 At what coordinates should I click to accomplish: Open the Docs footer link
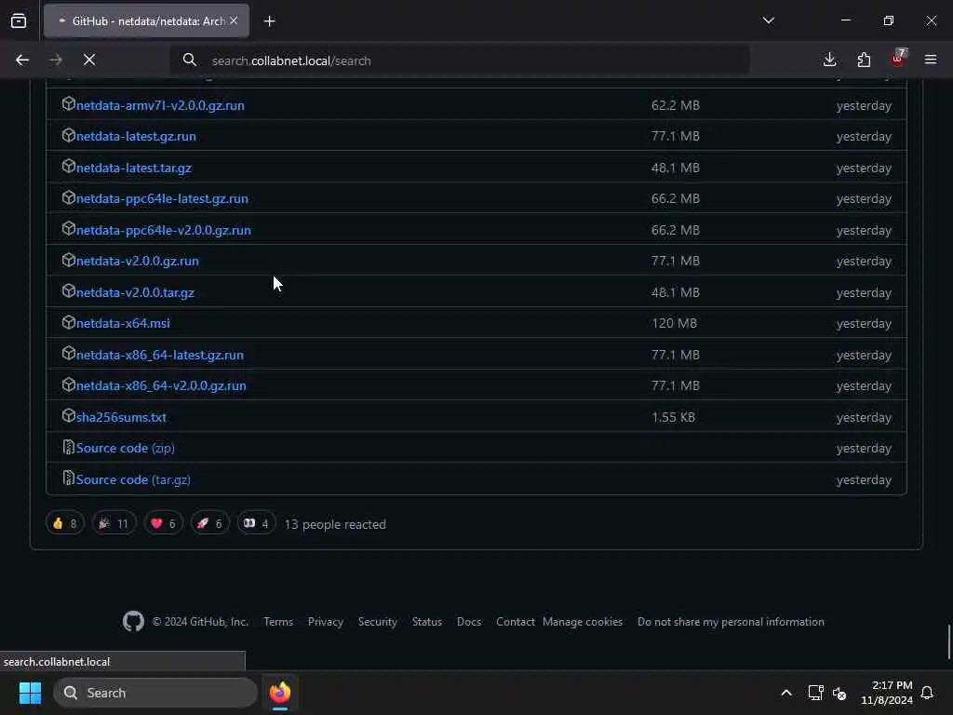[469, 622]
